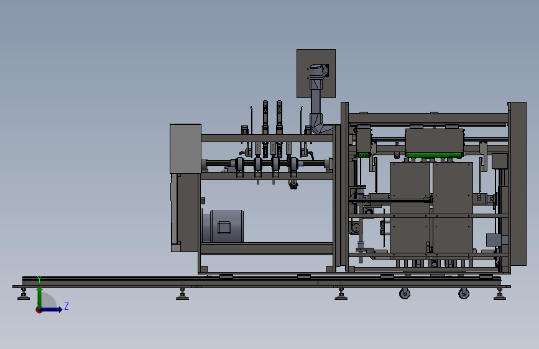539x349 pixels.
Task: Select the leftmost leveling foot of the rail
Action: point(24,294)
